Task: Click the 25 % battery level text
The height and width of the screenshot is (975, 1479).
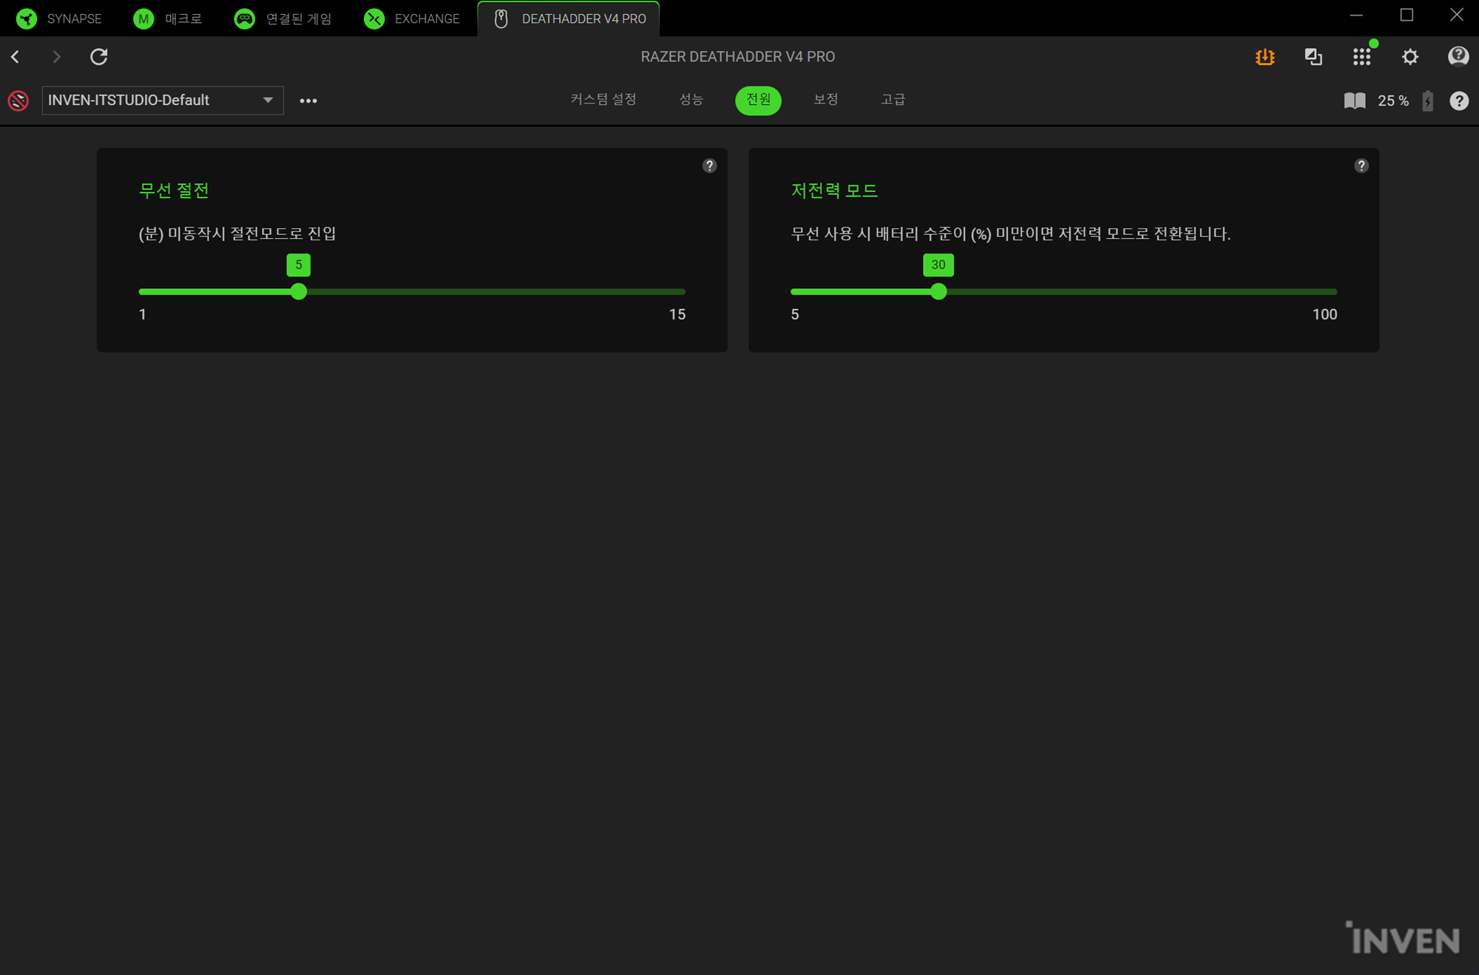Action: (1393, 101)
